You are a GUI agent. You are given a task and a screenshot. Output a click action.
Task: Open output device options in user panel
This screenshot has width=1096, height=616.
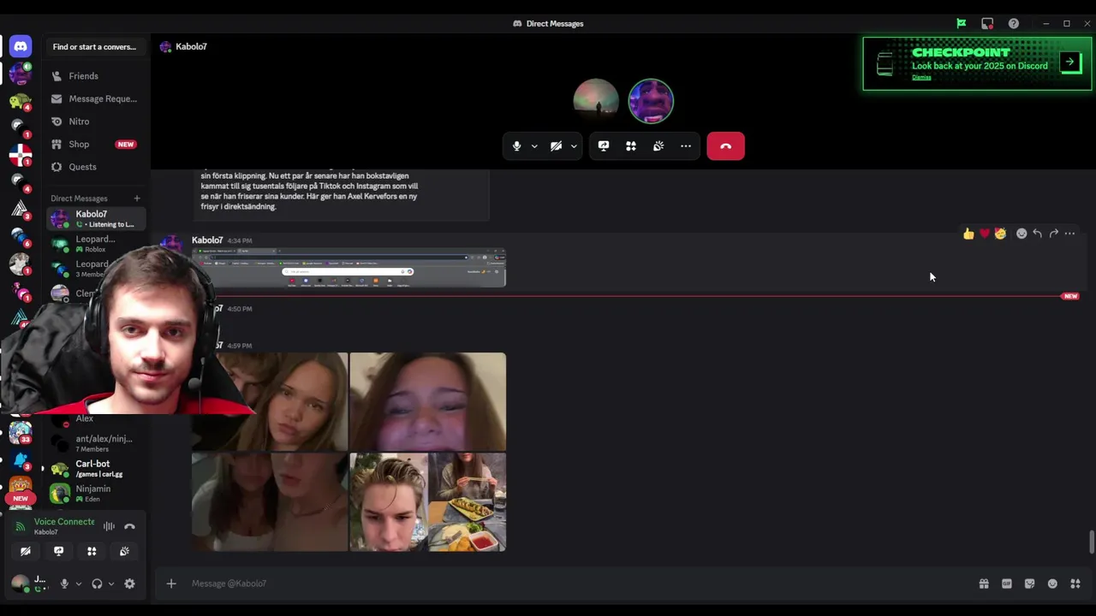point(111,583)
